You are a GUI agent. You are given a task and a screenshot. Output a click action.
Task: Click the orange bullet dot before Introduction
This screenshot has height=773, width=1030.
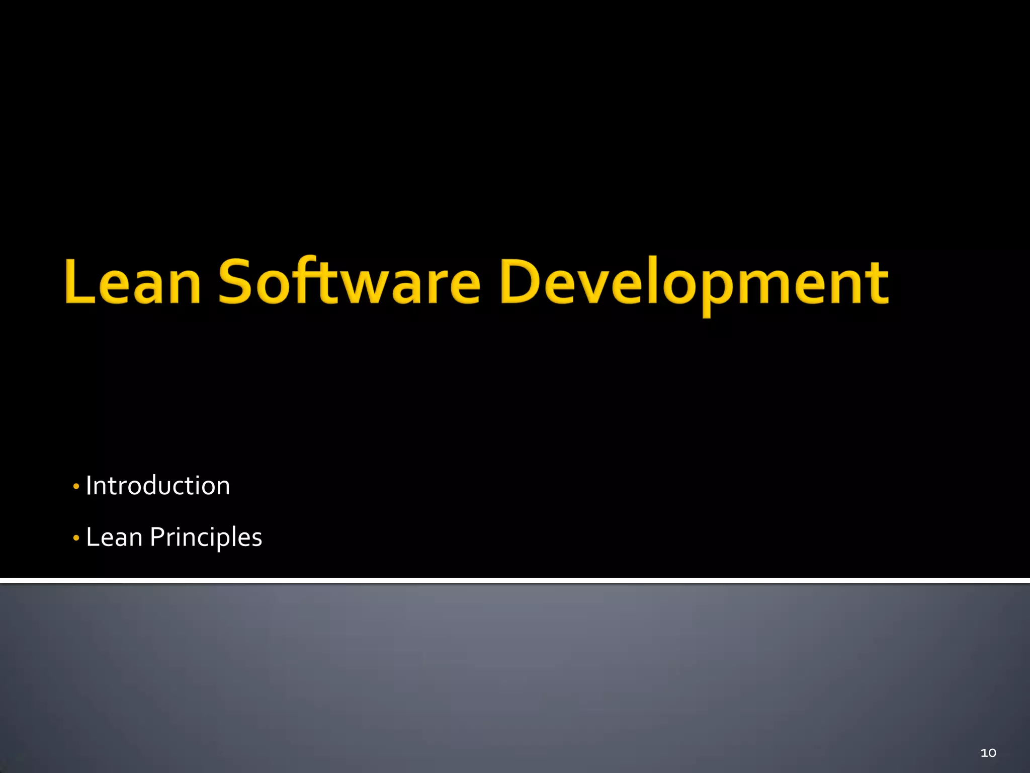pos(76,487)
